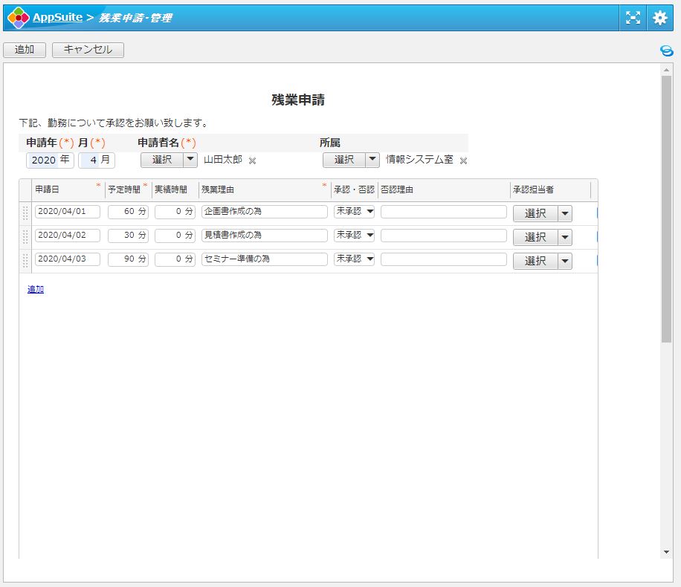Click the drag handle of the 2020/04/01 row
Viewport: 681px width, 587px height.
pyautogui.click(x=25, y=213)
